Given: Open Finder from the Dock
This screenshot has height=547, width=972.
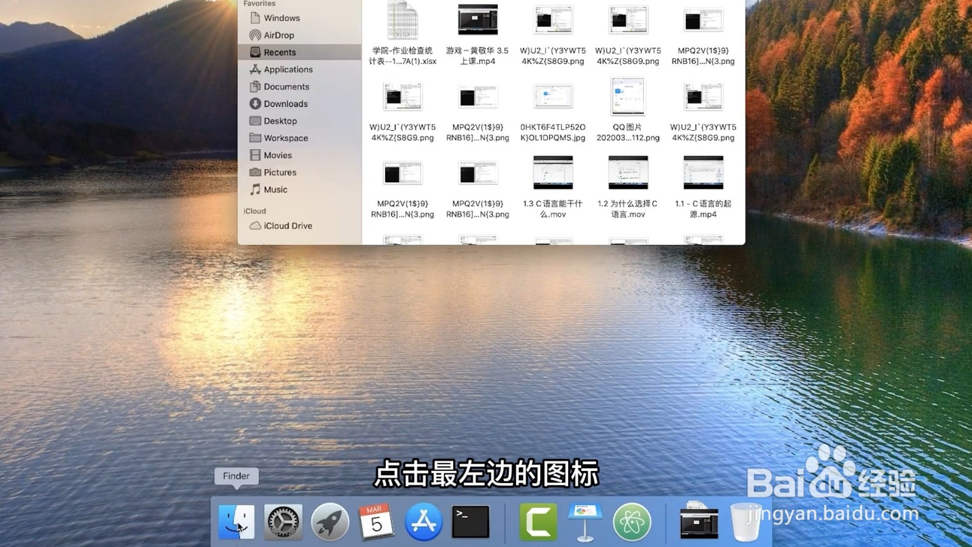Looking at the screenshot, I should [236, 521].
